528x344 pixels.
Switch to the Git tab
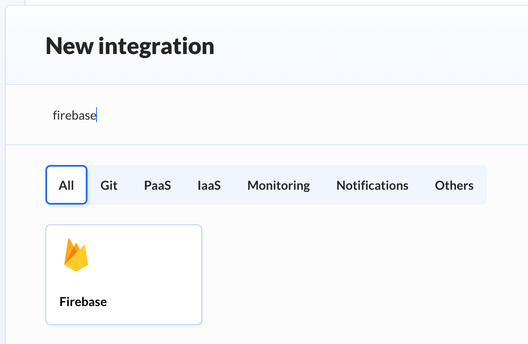click(x=109, y=185)
